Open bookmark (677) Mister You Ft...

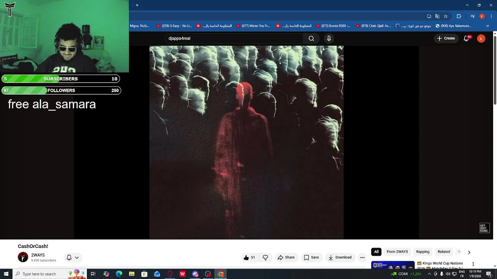pyautogui.click(x=253, y=26)
